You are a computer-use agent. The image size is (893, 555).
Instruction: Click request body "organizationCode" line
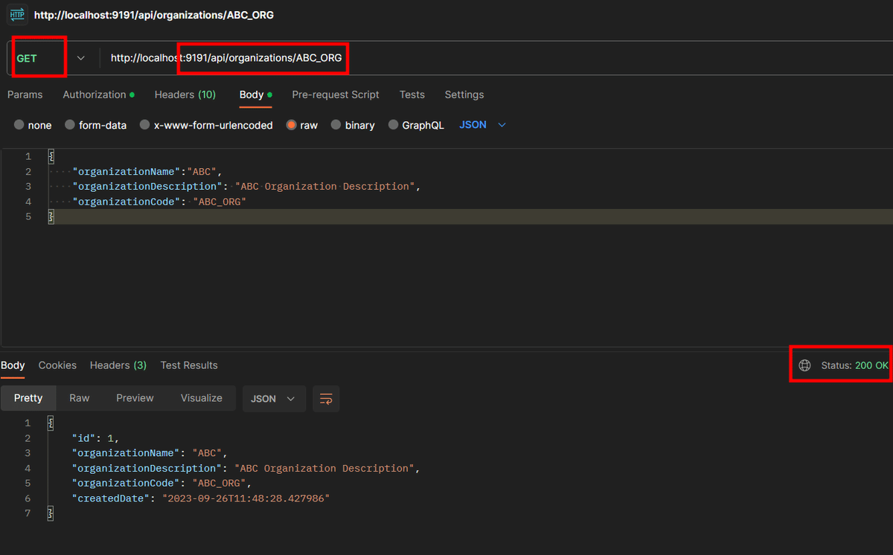(x=159, y=202)
